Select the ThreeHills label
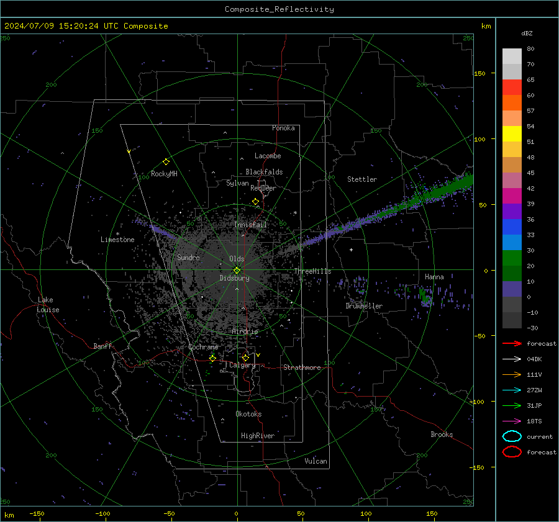Image resolution: width=559 pixels, height=522 pixels. 312,271
